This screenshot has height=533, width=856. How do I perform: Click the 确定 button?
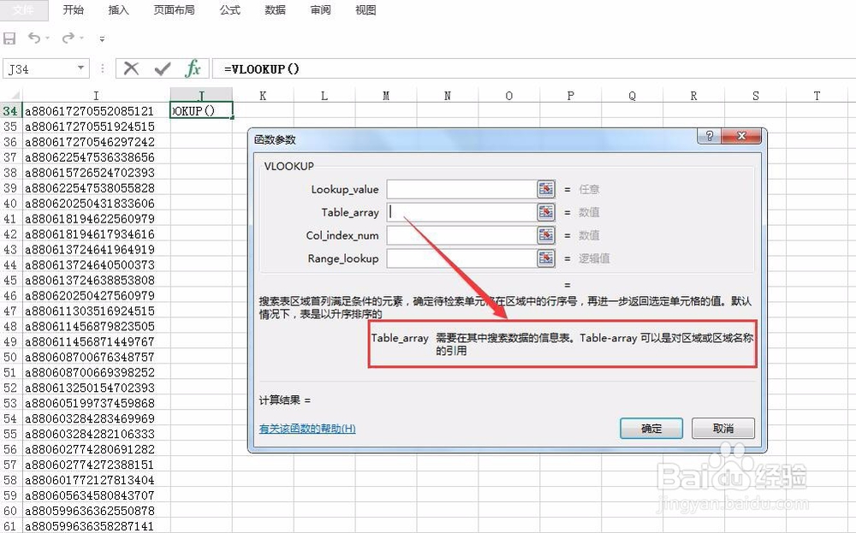pyautogui.click(x=651, y=428)
